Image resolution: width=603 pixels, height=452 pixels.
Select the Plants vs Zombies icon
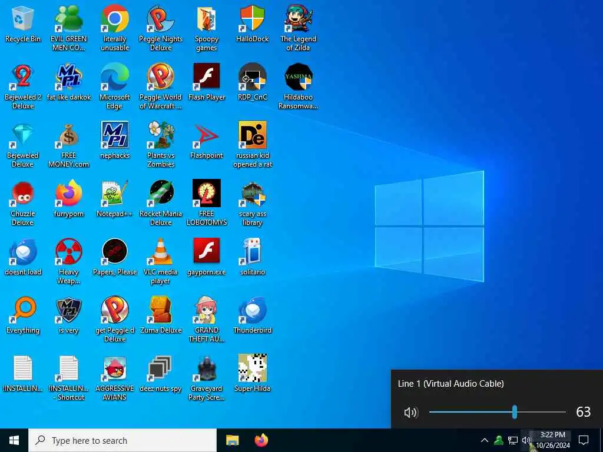pos(161,135)
